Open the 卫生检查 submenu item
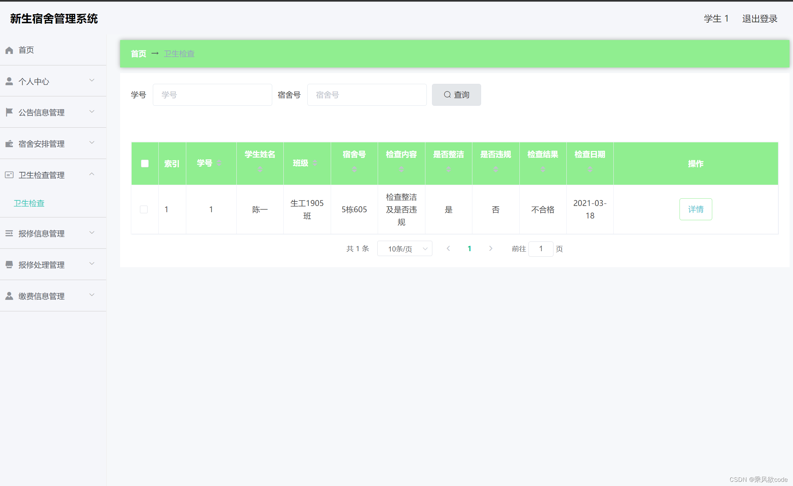 (x=29, y=203)
